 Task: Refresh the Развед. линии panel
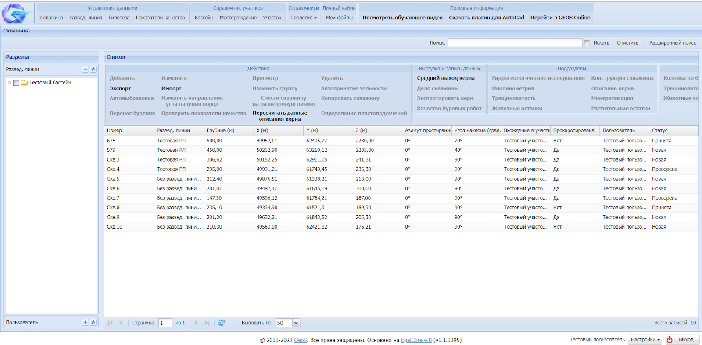[x=93, y=69]
